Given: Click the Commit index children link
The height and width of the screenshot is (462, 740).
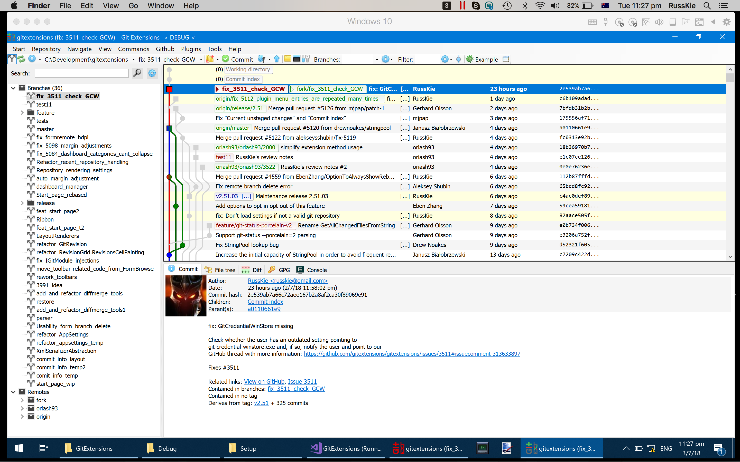Looking at the screenshot, I should [x=265, y=302].
